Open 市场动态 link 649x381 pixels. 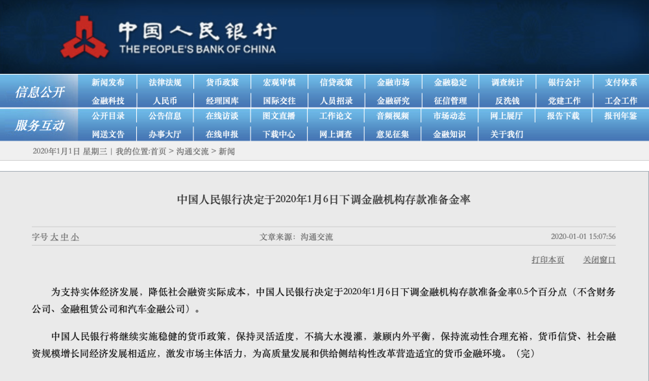(x=450, y=116)
